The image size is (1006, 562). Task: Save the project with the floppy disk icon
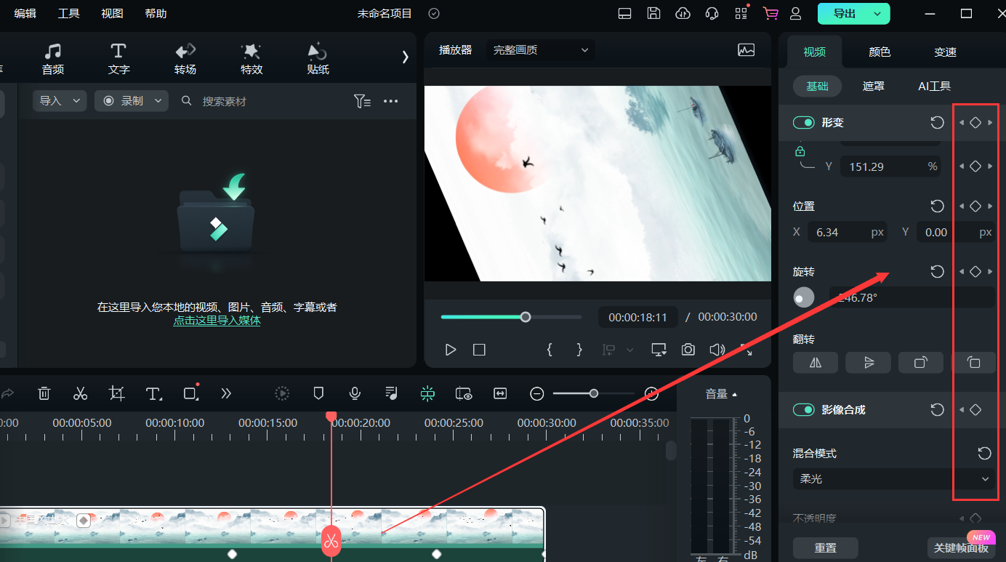click(x=653, y=13)
